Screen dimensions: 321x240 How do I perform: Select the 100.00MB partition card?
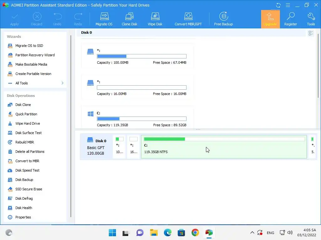(x=137, y=56)
